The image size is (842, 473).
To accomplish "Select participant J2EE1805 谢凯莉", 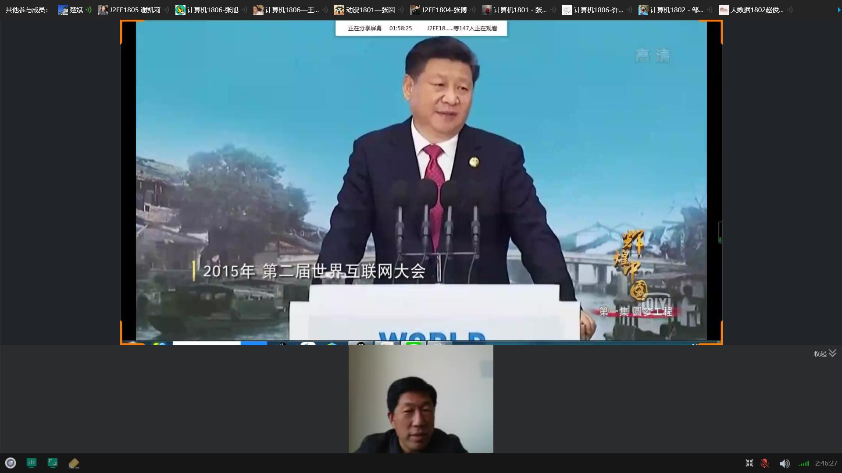I will (x=129, y=10).
